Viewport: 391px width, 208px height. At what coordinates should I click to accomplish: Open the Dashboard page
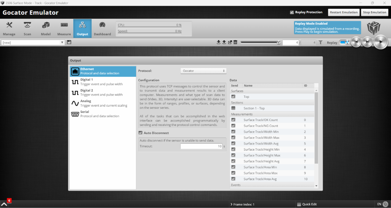tap(102, 29)
